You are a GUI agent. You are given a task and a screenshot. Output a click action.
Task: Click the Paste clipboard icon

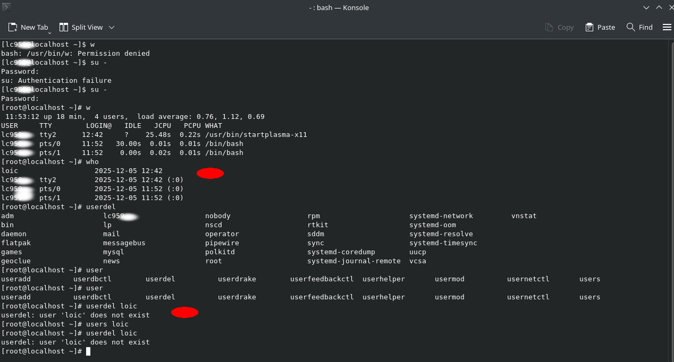[x=589, y=27]
